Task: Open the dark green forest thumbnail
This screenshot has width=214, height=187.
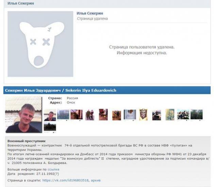Action: coord(197,114)
